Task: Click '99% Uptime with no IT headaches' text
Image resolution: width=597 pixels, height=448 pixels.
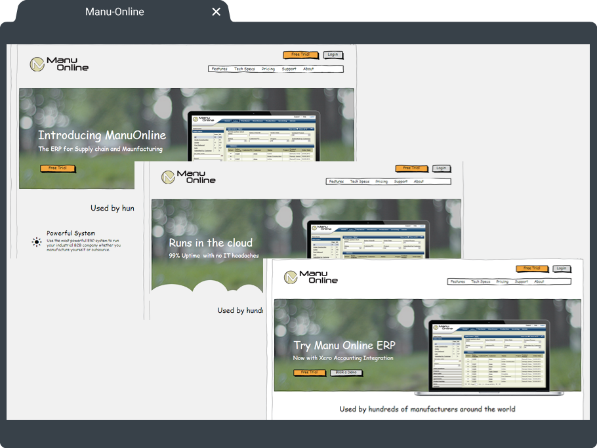Action: point(214,255)
